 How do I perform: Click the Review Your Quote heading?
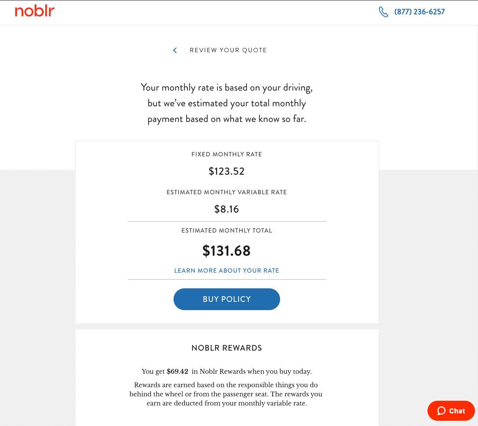(228, 51)
